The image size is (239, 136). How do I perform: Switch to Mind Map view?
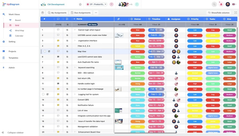(x=19, y=30)
